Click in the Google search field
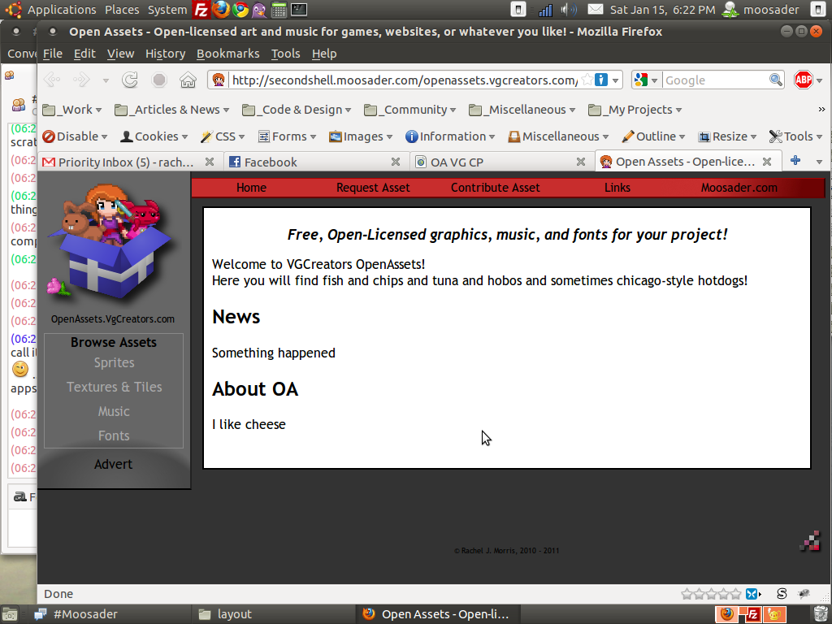The image size is (832, 624). (x=715, y=80)
